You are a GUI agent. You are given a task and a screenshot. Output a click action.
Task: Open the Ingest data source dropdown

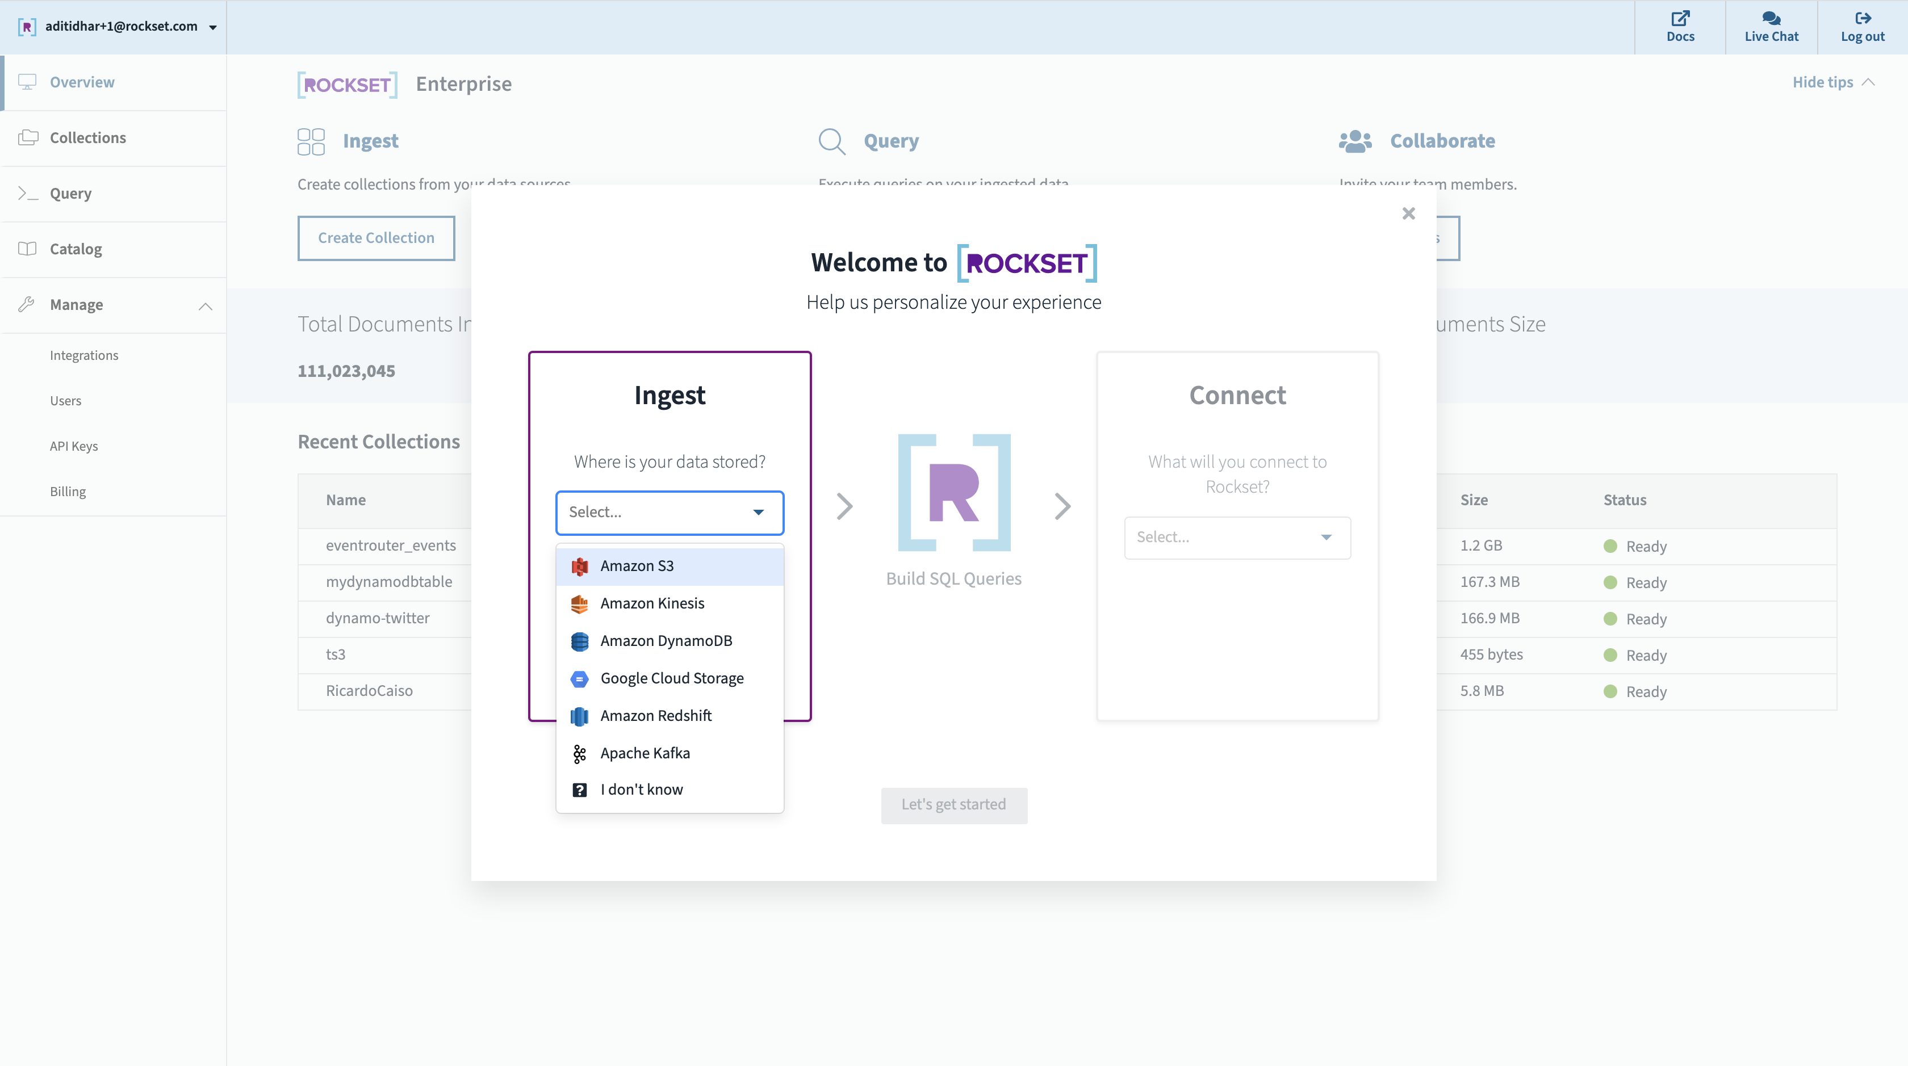[669, 512]
